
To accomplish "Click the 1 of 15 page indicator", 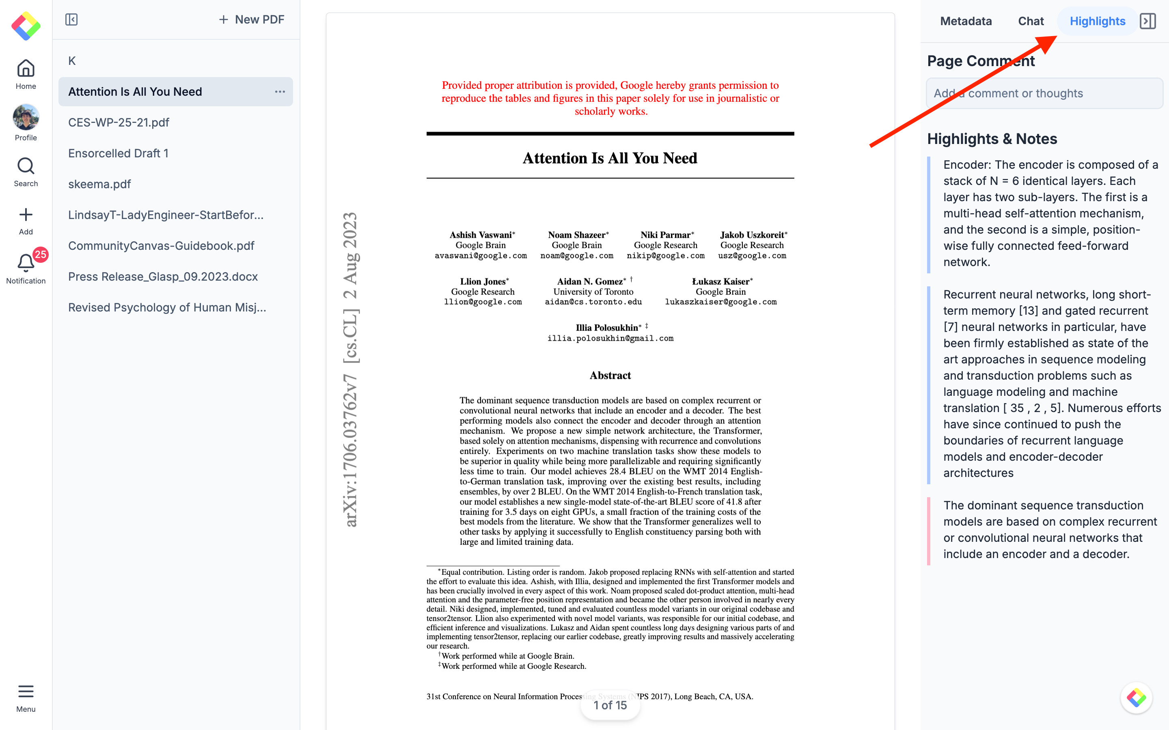I will click(610, 705).
